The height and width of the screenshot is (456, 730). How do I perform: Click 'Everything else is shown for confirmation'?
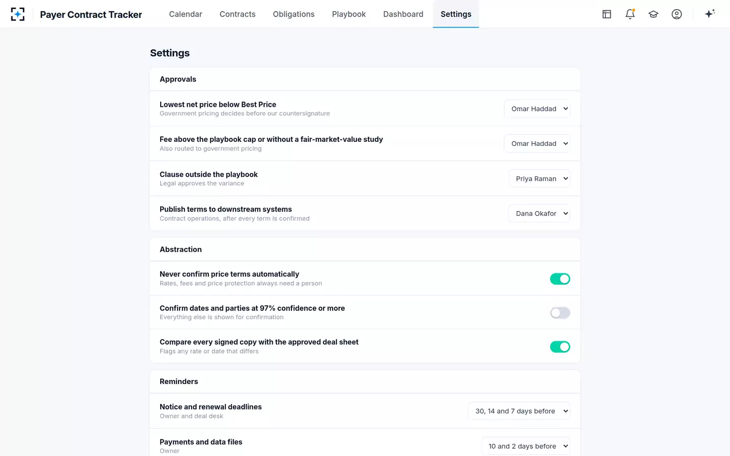[x=222, y=317]
